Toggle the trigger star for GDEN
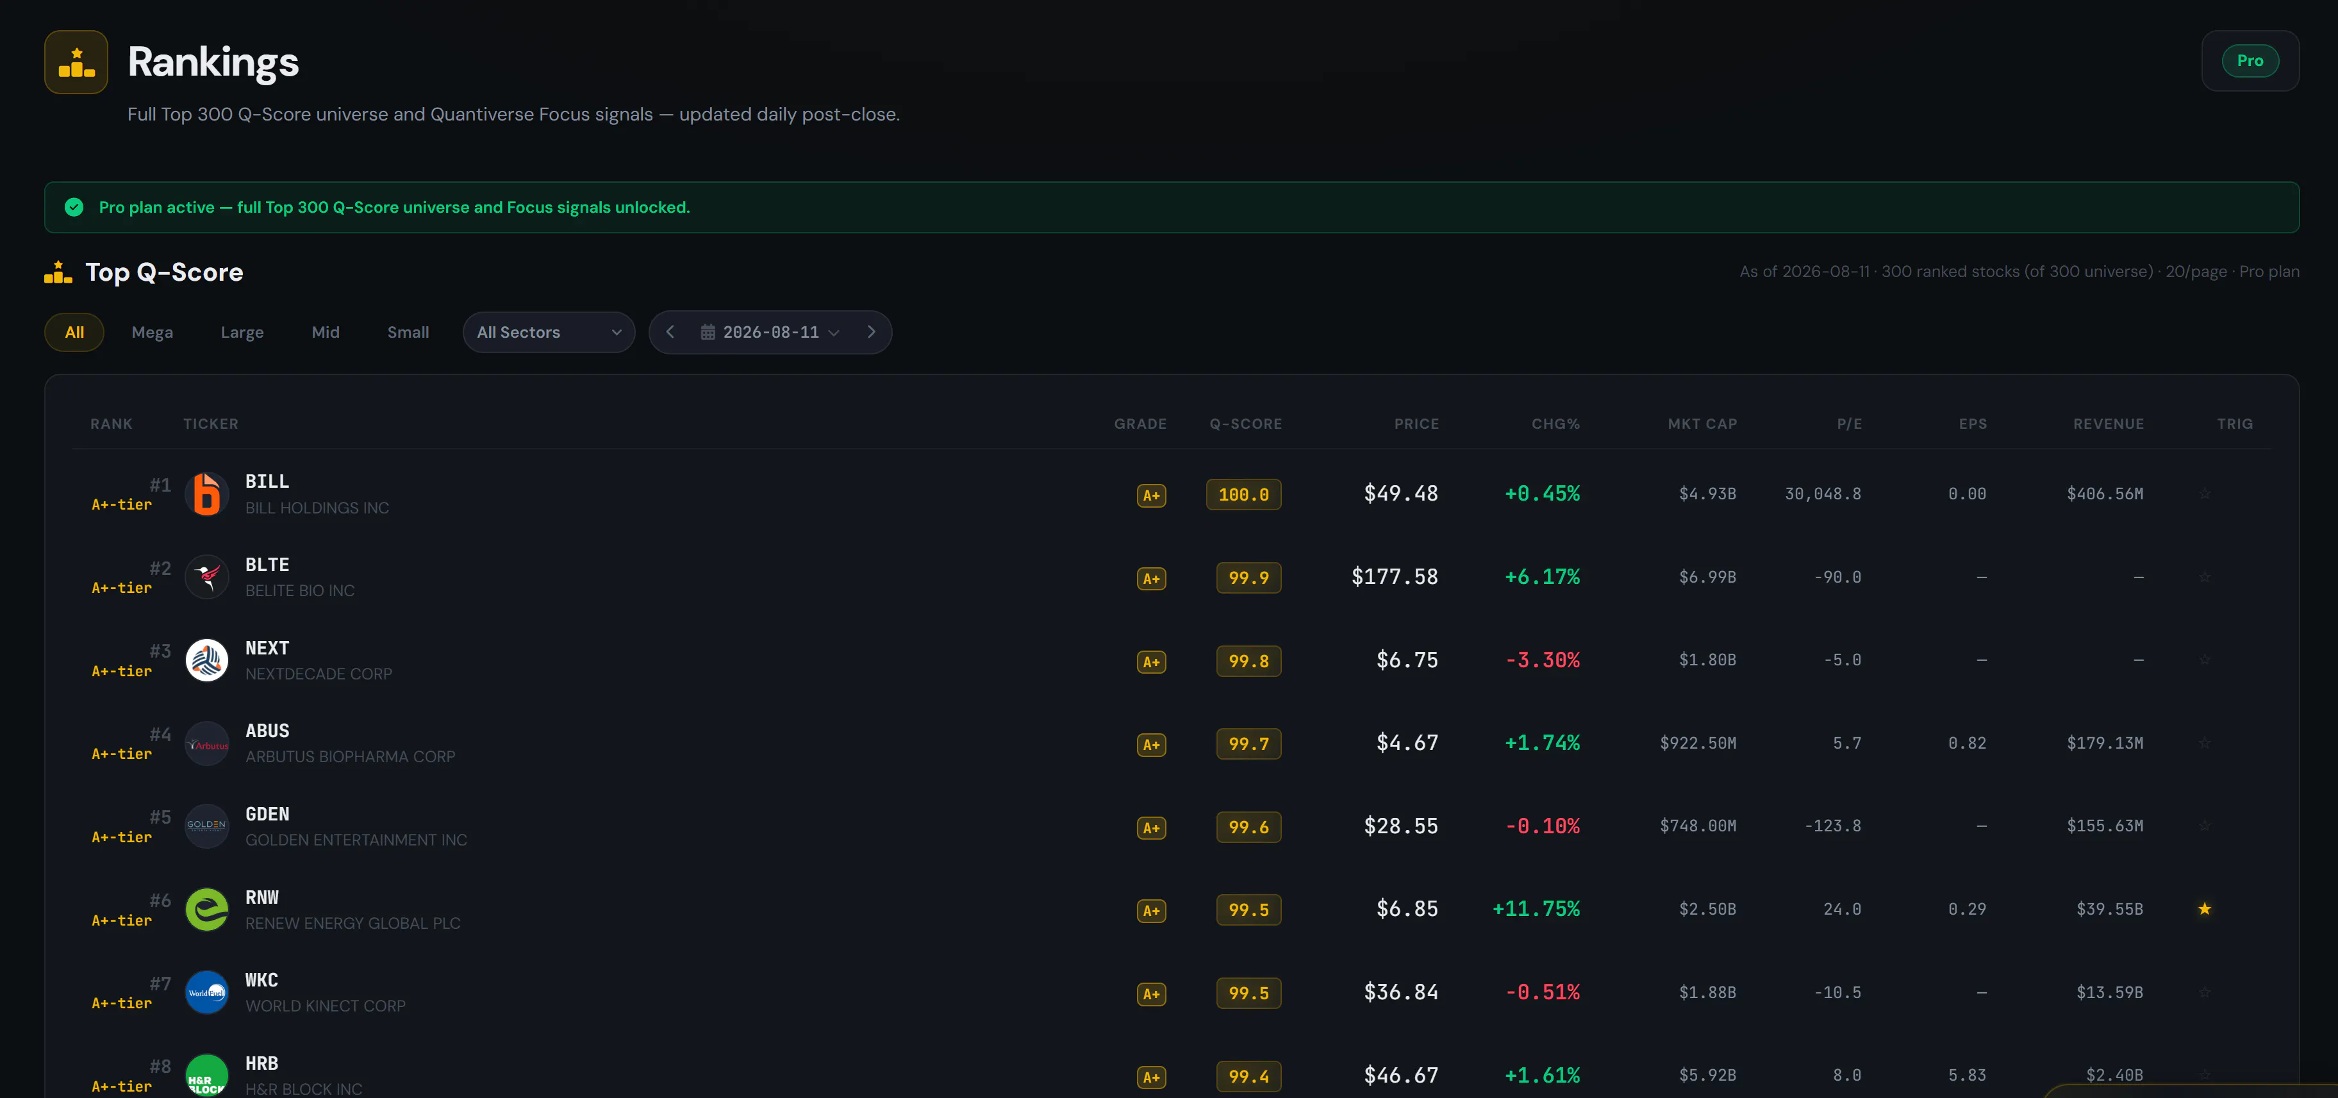Screen dimensions: 2338x1098 tap(2205, 826)
